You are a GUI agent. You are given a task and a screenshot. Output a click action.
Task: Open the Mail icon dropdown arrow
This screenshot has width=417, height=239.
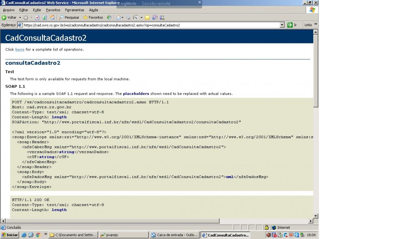pyautogui.click(x=123, y=17)
